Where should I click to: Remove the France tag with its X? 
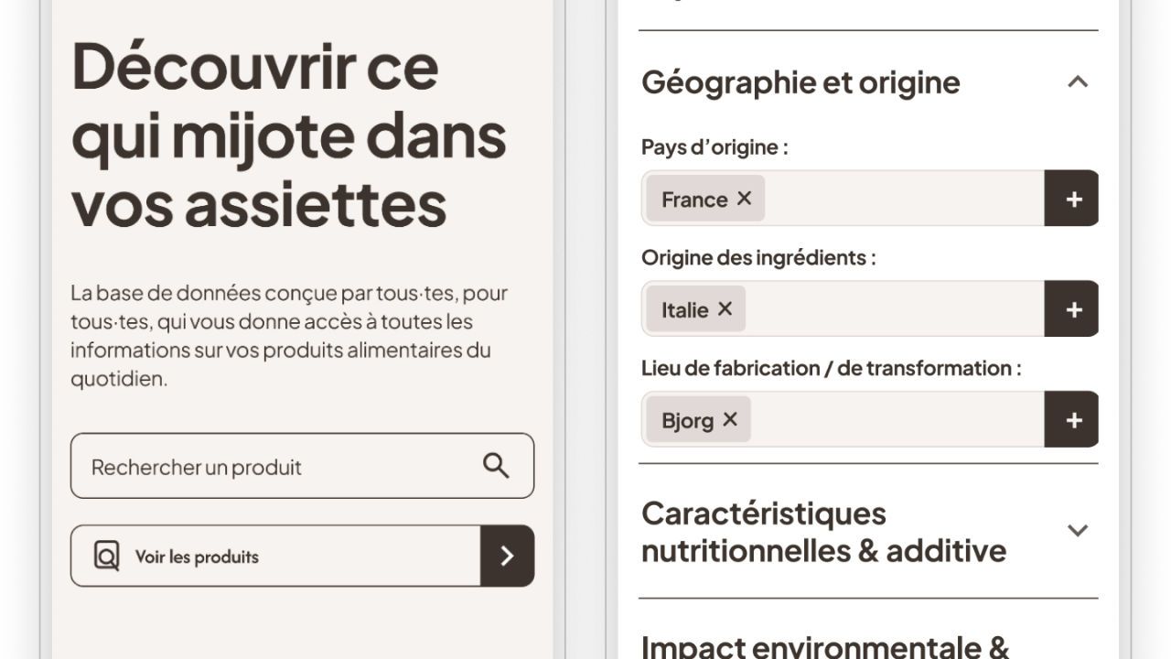pyautogui.click(x=745, y=198)
